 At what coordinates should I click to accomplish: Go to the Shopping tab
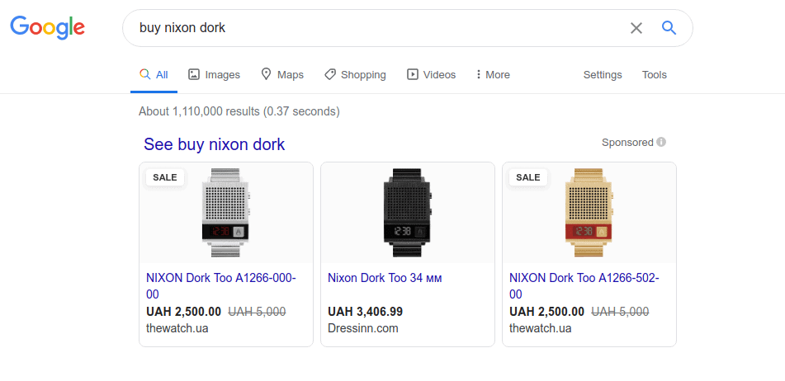pos(355,75)
